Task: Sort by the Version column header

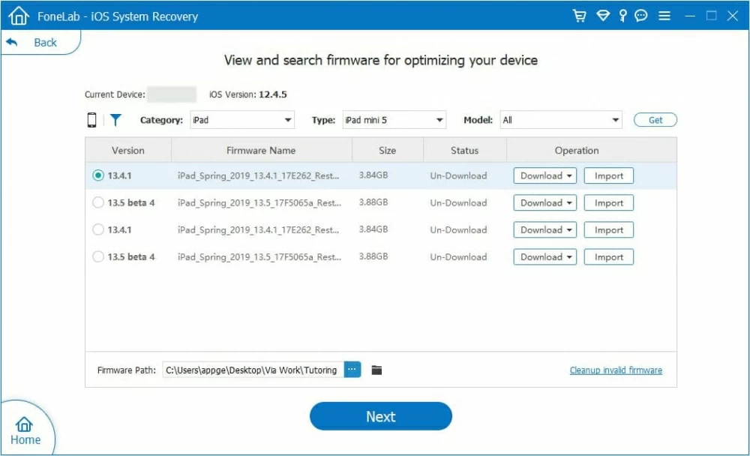Action: tap(128, 150)
